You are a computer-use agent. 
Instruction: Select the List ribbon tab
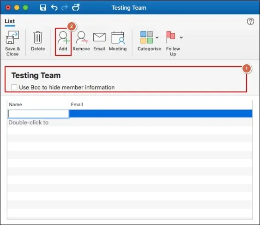[x=10, y=21]
